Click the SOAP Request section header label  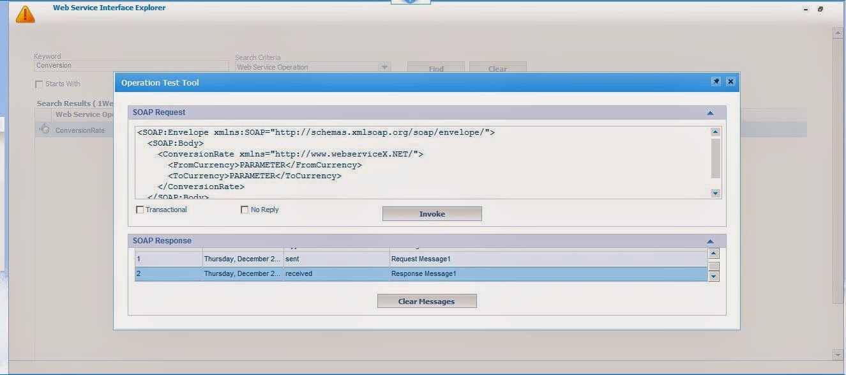(159, 112)
